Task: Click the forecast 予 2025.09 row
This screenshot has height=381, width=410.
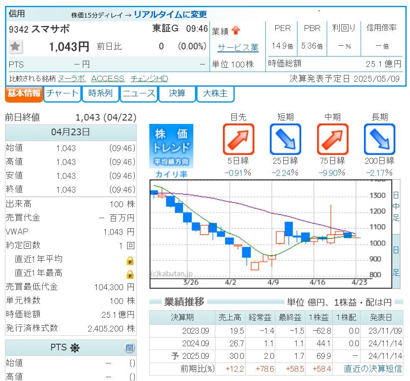Action: (276, 356)
